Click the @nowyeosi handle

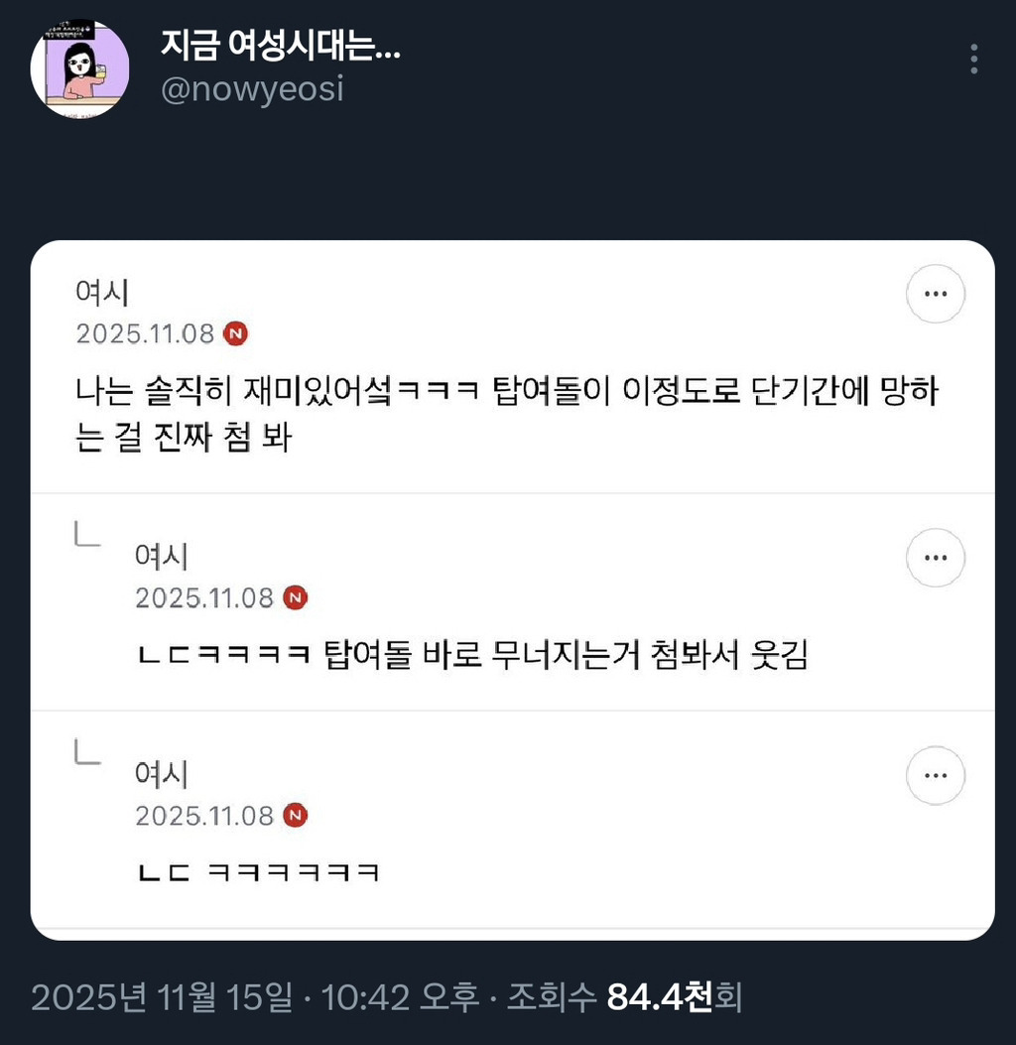[252, 89]
